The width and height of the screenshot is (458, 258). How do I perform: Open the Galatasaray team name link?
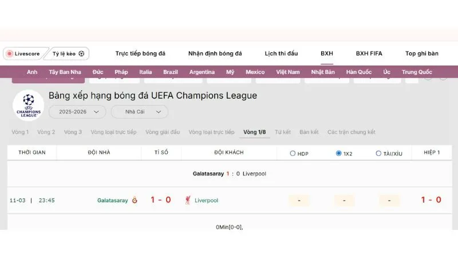(113, 200)
